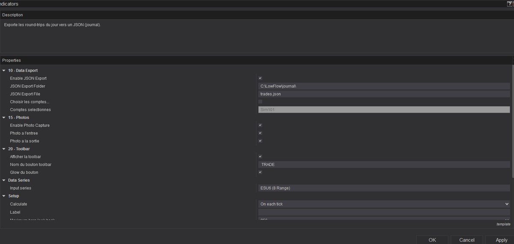
Task: Collapse the 15 - Photos group
Action: (x=4, y=118)
